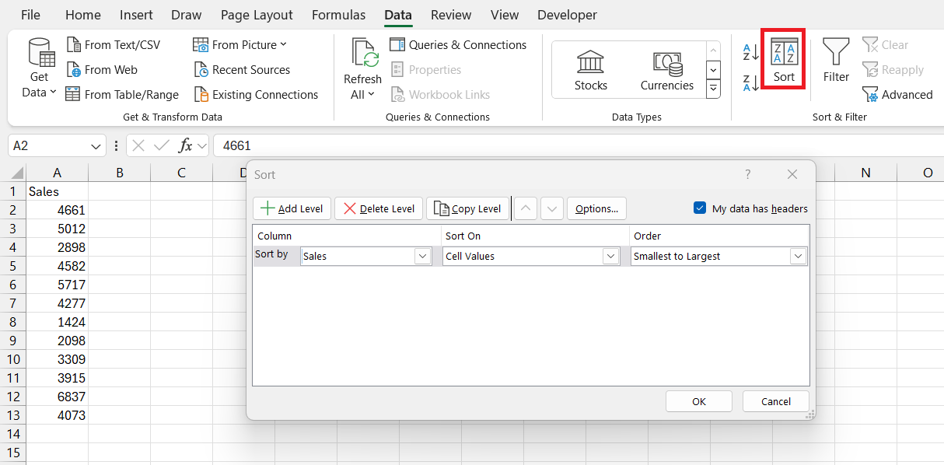This screenshot has height=465, width=944.
Task: Click Add Level in Sort dialog
Action: [292, 208]
